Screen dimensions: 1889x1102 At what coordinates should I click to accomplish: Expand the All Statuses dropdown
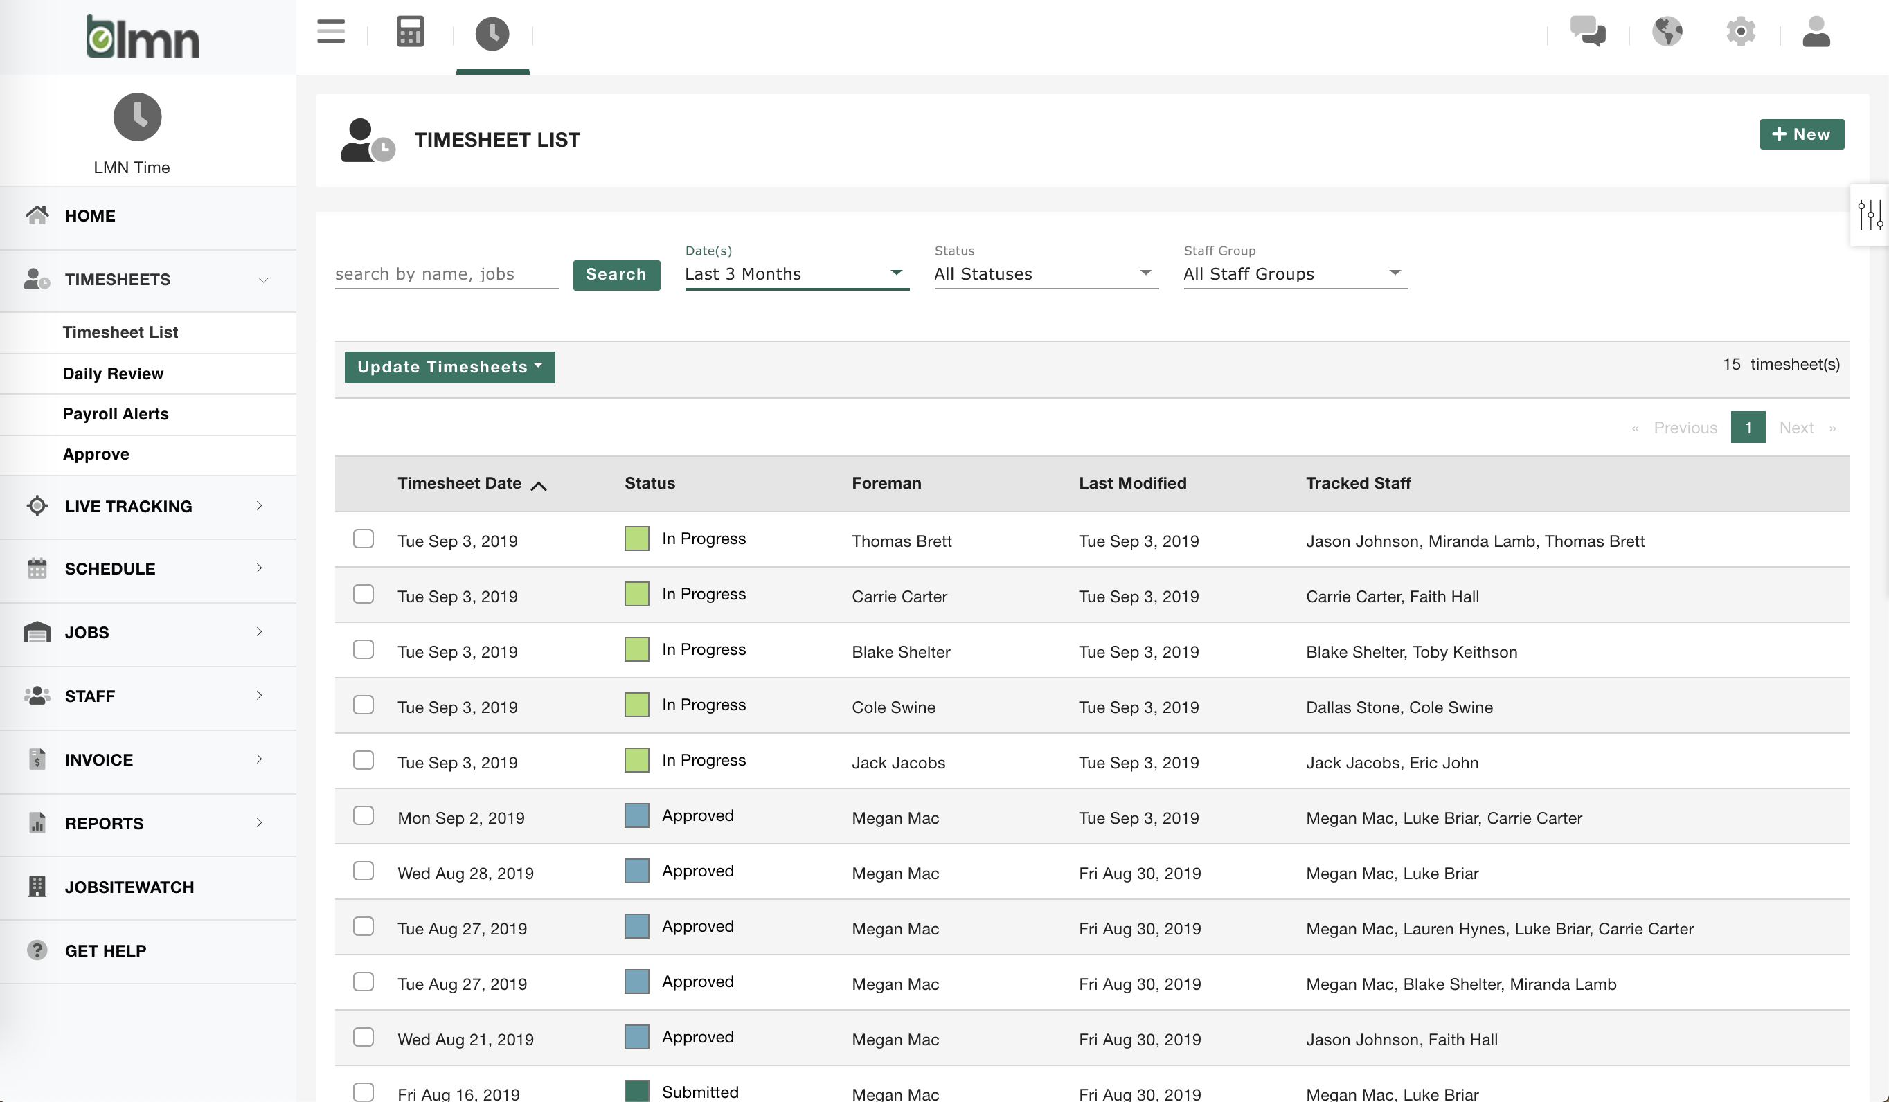[x=1045, y=274]
